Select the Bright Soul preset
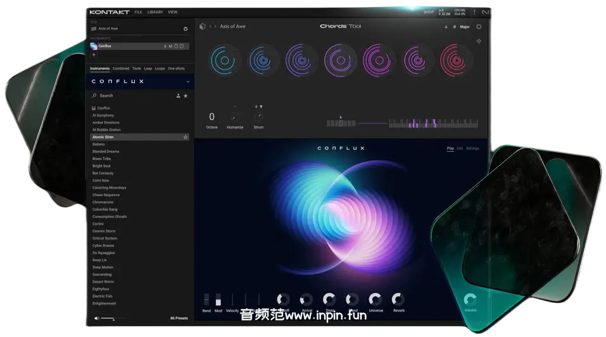Image resolution: width=606 pixels, height=337 pixels. (x=101, y=166)
